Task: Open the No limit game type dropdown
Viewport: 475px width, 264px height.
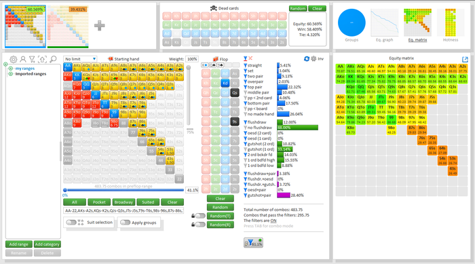Action: coord(80,59)
